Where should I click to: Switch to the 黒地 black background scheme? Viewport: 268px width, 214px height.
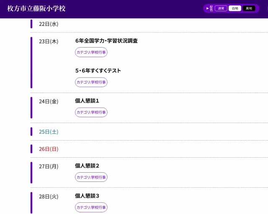click(249, 8)
